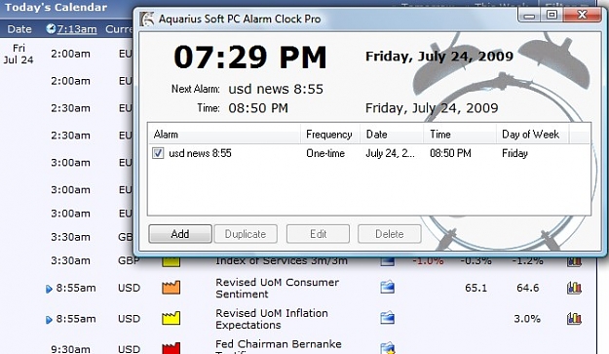Viewport: 609px width, 354px height.
Task: Click the 'Fri Jul 24' date cell in calendar
Action: pos(19,54)
